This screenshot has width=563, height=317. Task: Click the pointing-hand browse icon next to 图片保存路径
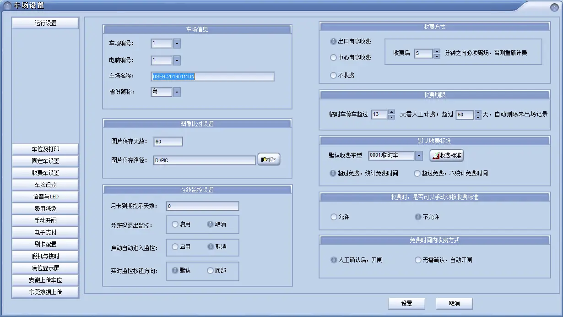click(269, 158)
